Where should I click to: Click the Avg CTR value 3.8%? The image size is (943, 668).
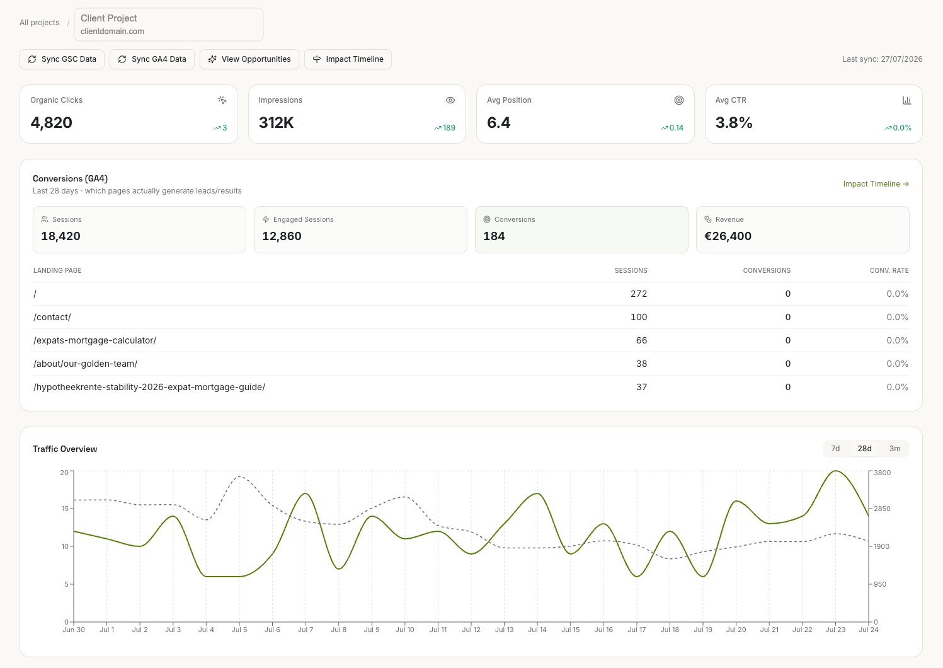734,123
